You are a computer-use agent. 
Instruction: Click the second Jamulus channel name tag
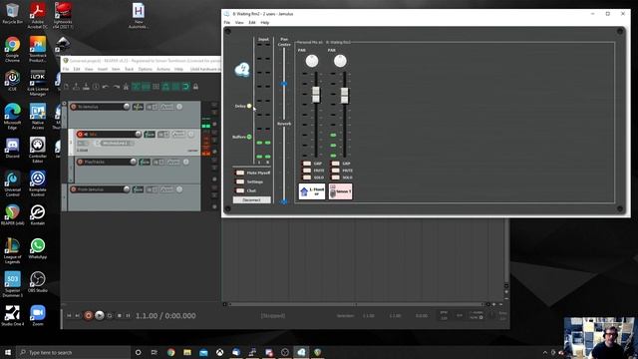(341, 191)
